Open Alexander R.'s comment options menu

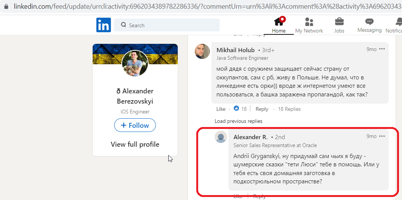pyautogui.click(x=382, y=136)
